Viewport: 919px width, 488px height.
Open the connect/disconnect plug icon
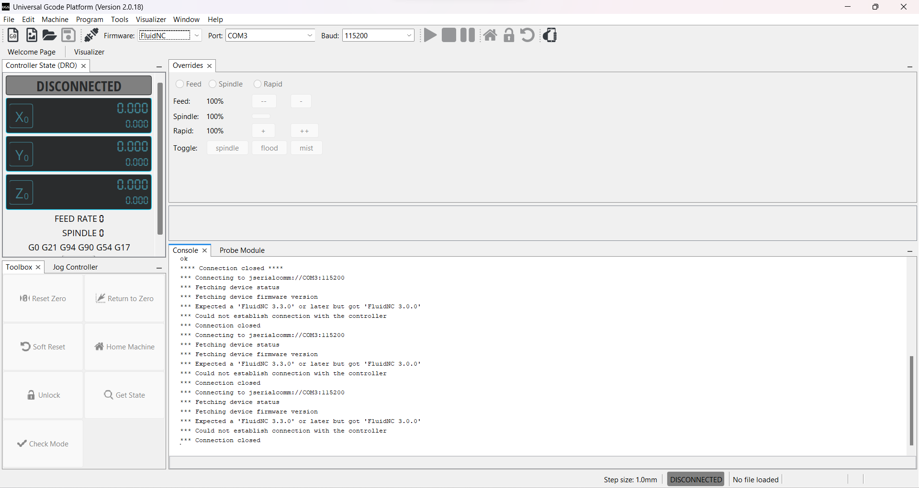point(91,34)
